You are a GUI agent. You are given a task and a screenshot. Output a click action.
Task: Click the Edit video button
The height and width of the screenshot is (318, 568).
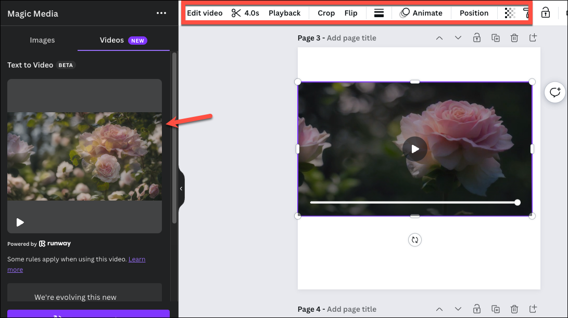[x=205, y=12]
